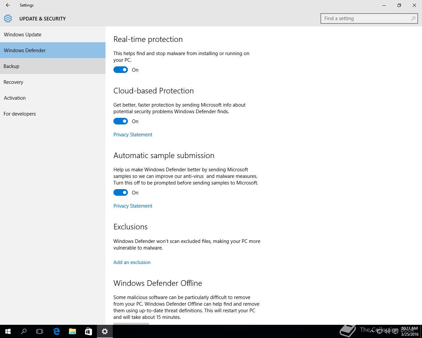Turn off Automatic sample submission toggle
Screen dimensions: 422x338
tap(121, 192)
